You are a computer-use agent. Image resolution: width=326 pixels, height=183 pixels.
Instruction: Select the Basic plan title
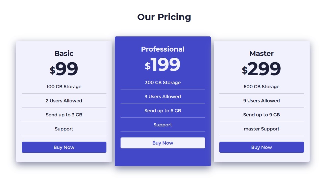tap(64, 53)
